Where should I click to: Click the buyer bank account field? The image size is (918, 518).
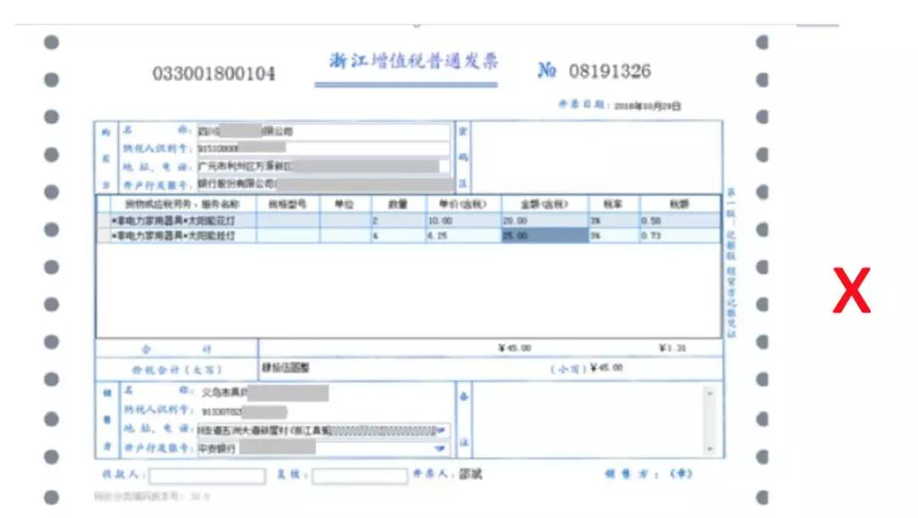(x=324, y=184)
